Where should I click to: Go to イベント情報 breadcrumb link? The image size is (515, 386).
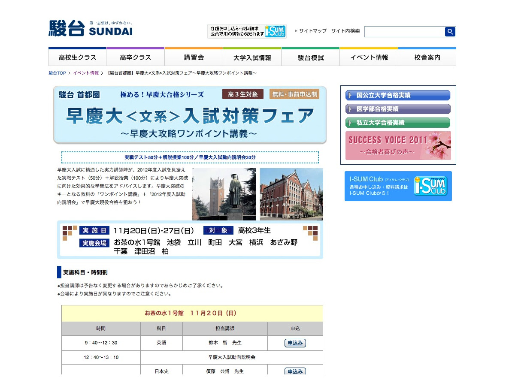pos(86,73)
